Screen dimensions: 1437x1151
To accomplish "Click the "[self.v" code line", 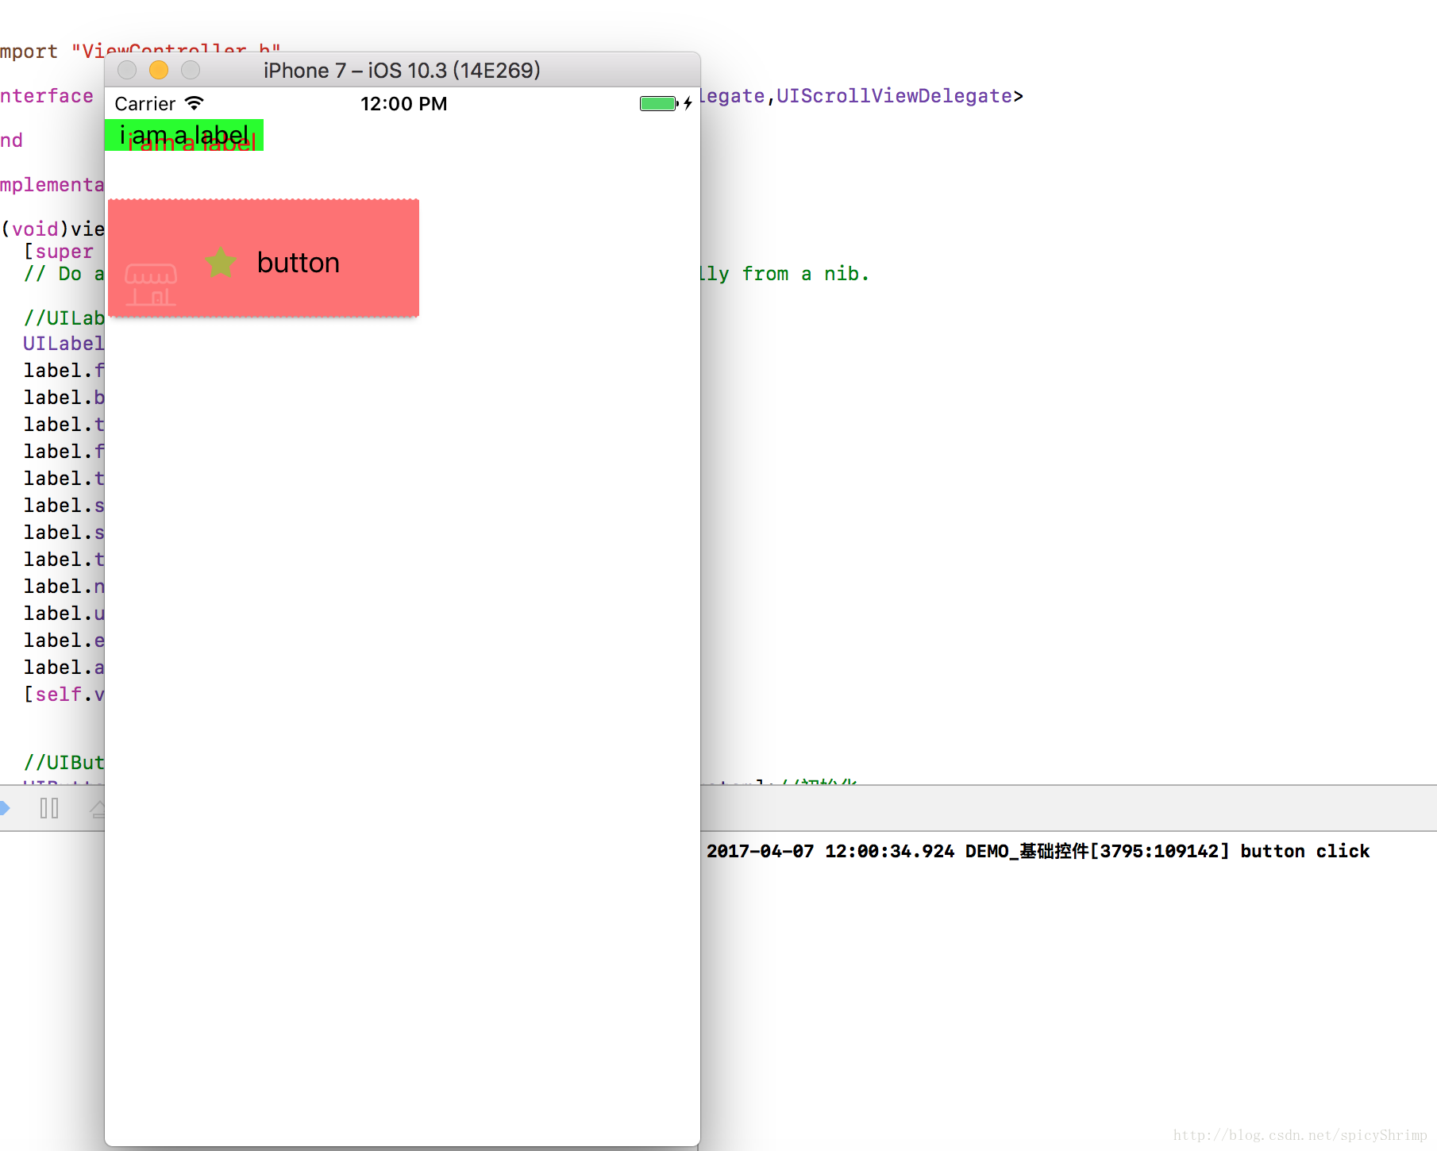I will tap(64, 695).
